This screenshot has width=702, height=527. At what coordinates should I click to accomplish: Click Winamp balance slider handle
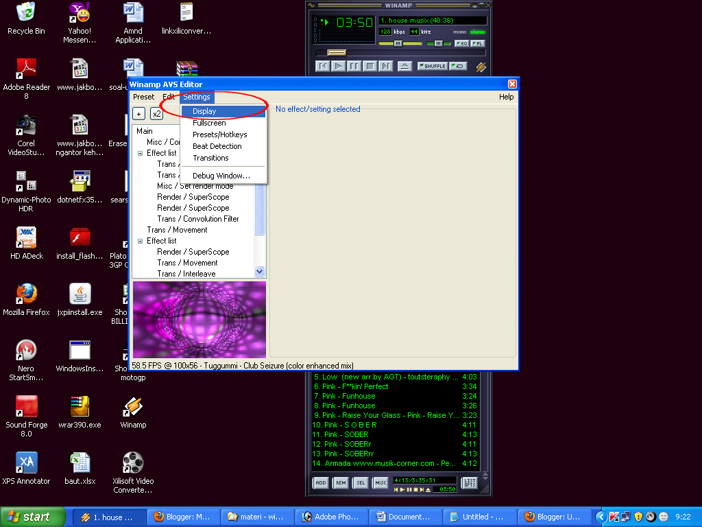point(439,43)
